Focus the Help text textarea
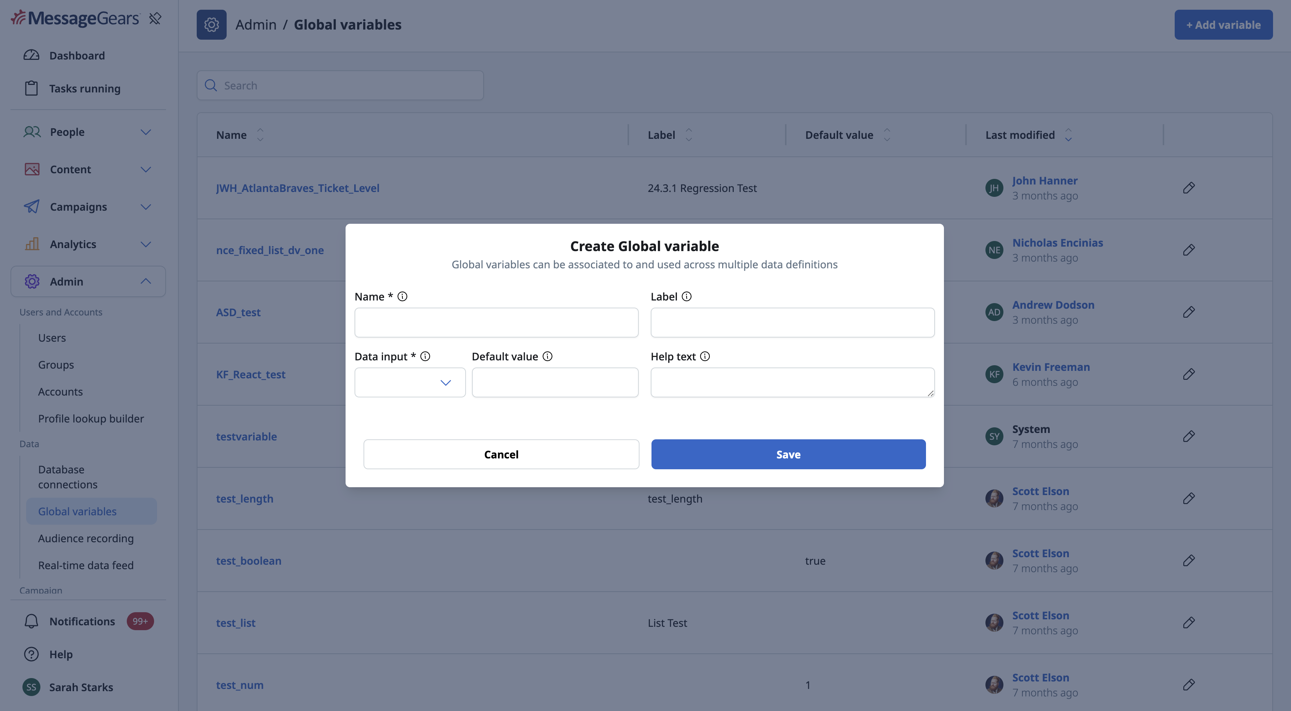This screenshot has height=711, width=1291. point(792,382)
